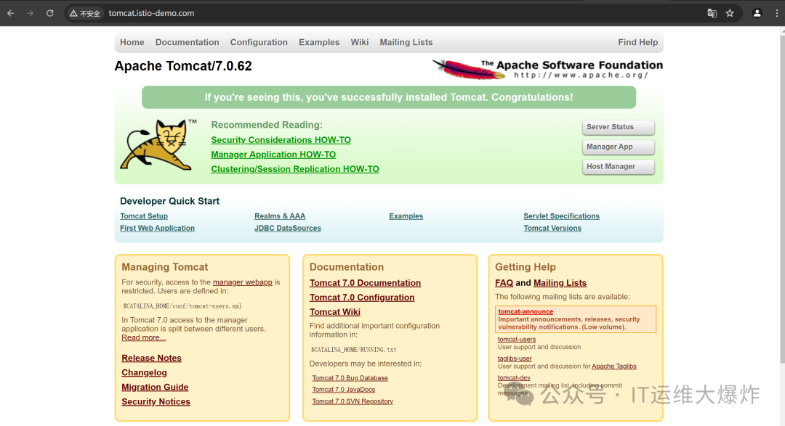
Task: Reload the page with refresh icon
Action: pyautogui.click(x=49, y=14)
